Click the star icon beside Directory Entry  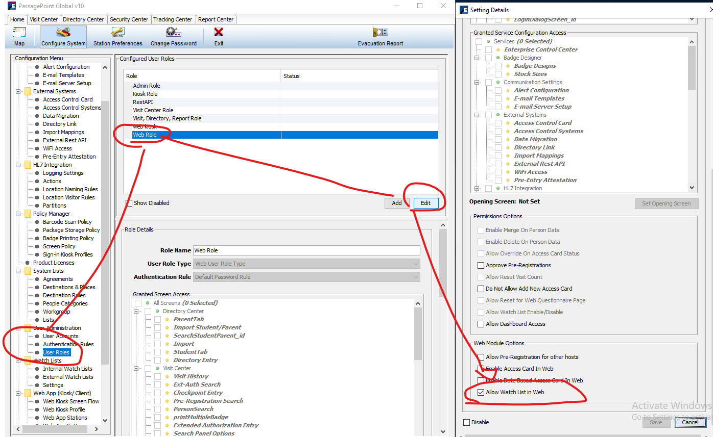168,360
